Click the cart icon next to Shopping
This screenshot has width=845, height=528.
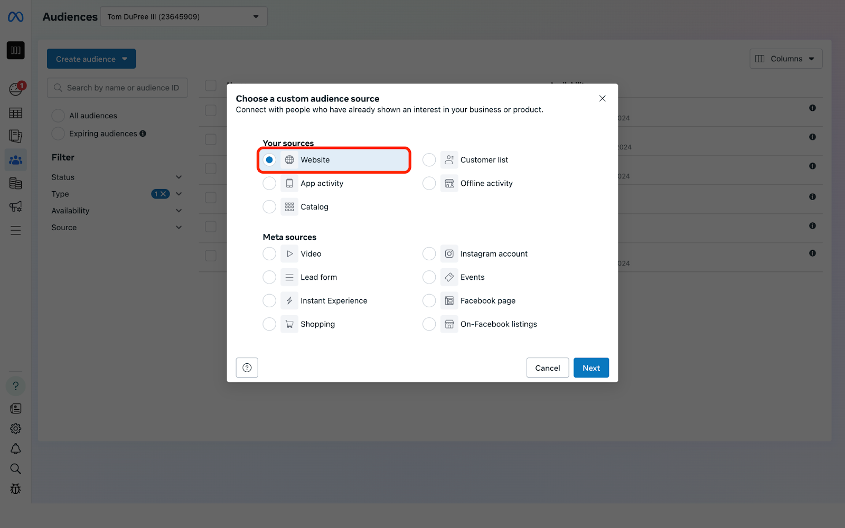[x=289, y=324]
